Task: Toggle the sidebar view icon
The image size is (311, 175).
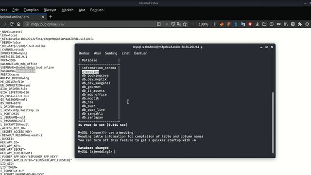Action: (293, 24)
